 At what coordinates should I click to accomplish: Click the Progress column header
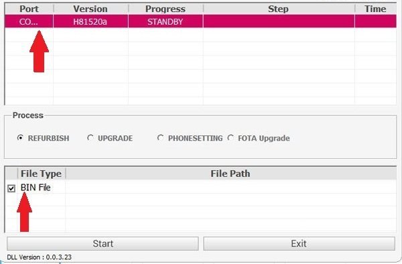pos(165,9)
